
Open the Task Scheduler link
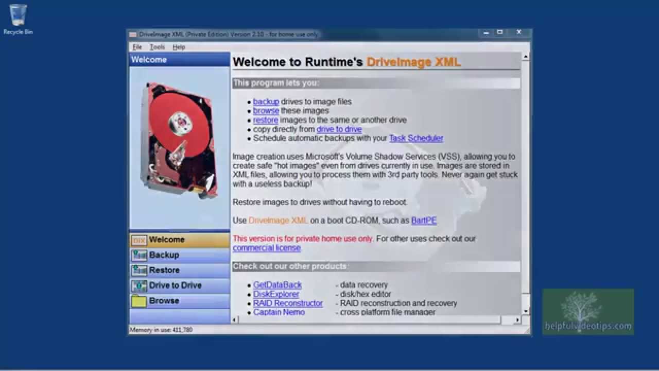416,138
